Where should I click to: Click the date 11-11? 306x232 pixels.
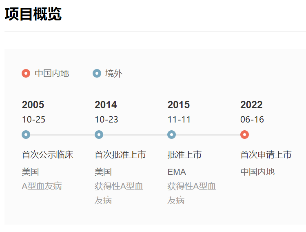pyautogui.click(x=179, y=119)
